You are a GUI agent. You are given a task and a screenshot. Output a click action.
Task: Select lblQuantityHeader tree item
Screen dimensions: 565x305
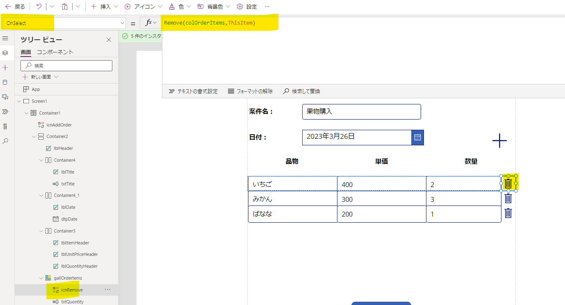[x=79, y=266]
